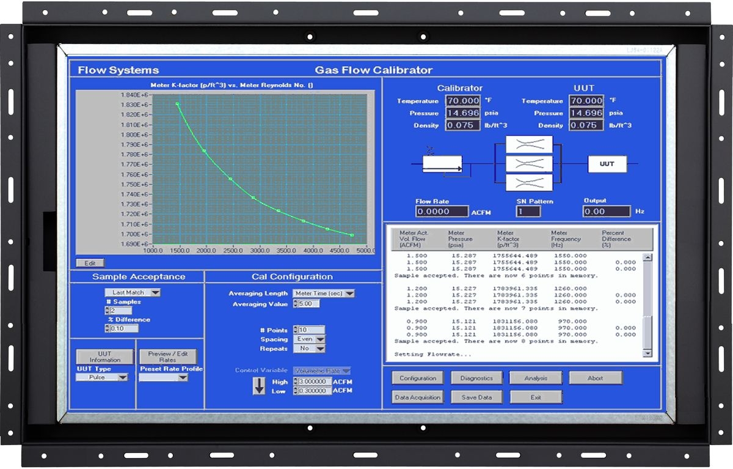The image size is (733, 469).
Task: Click the High field showing 3.000000
Action: pos(315,382)
